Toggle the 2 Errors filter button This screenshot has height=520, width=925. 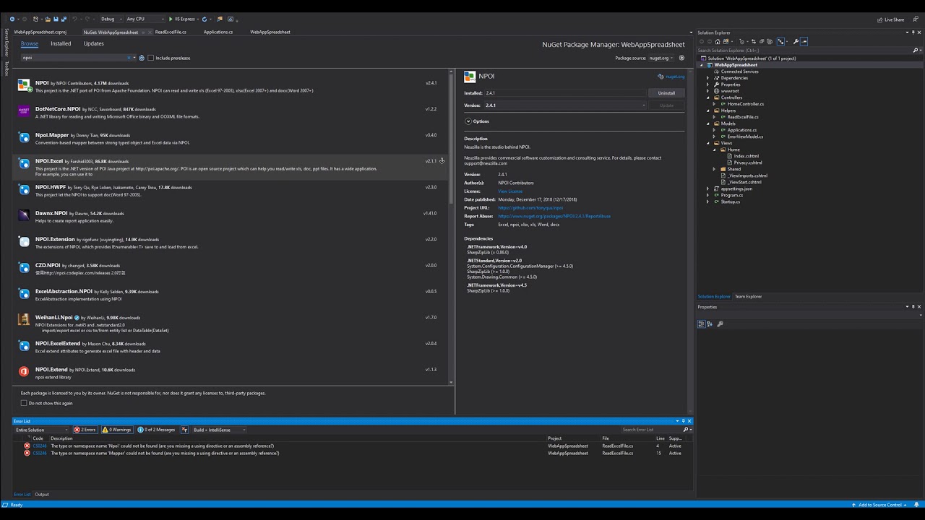click(85, 430)
